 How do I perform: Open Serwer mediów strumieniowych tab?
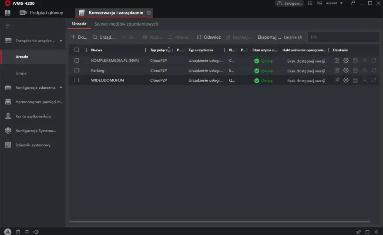point(126,24)
